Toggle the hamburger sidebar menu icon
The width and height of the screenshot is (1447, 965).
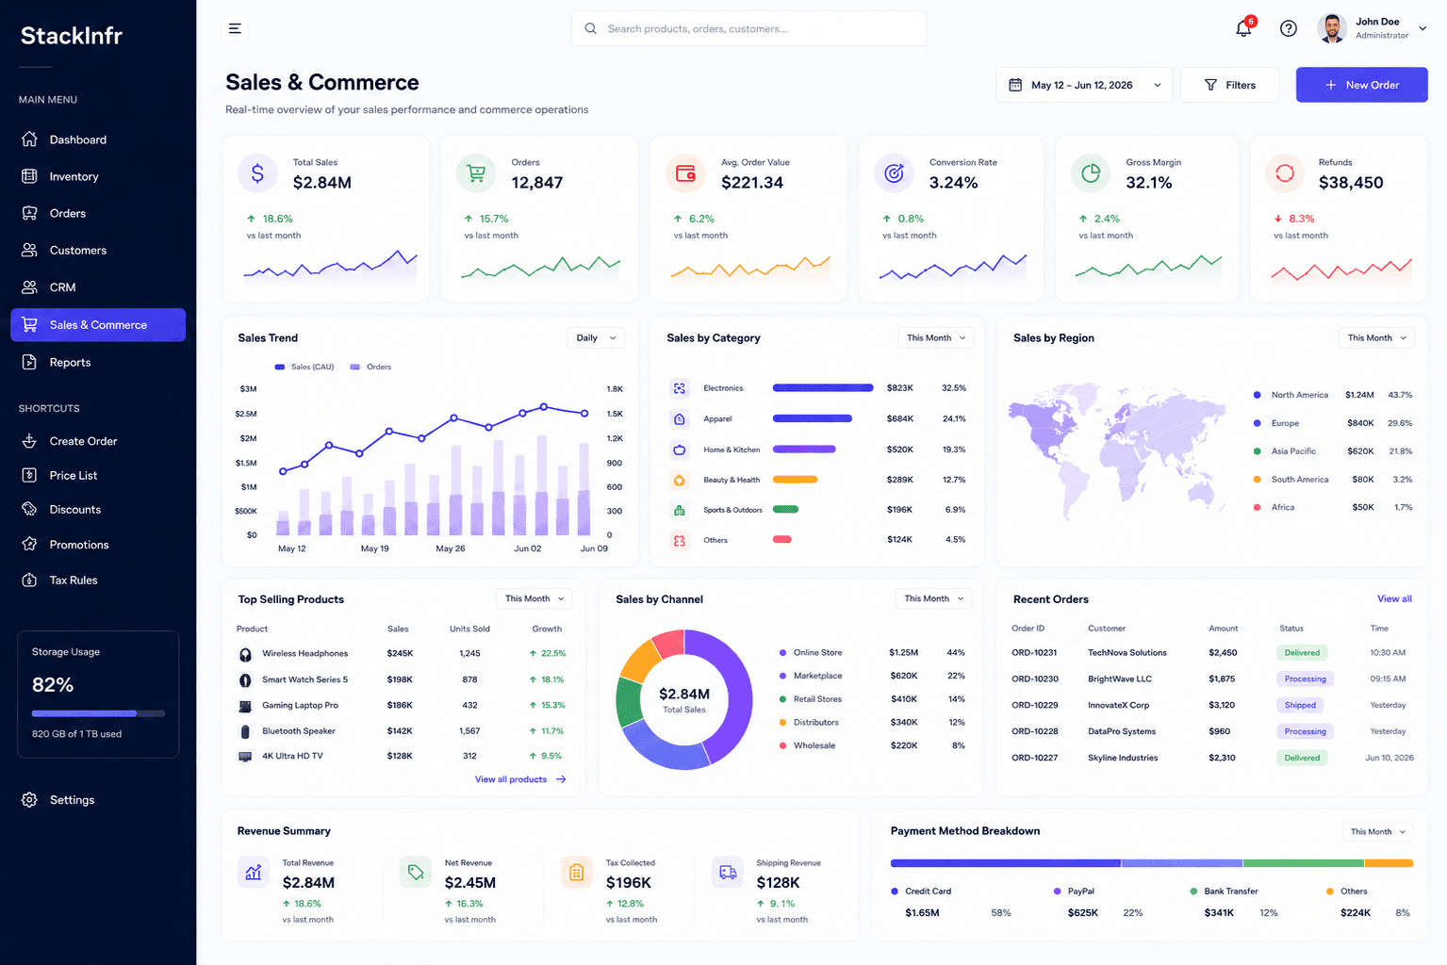tap(235, 28)
